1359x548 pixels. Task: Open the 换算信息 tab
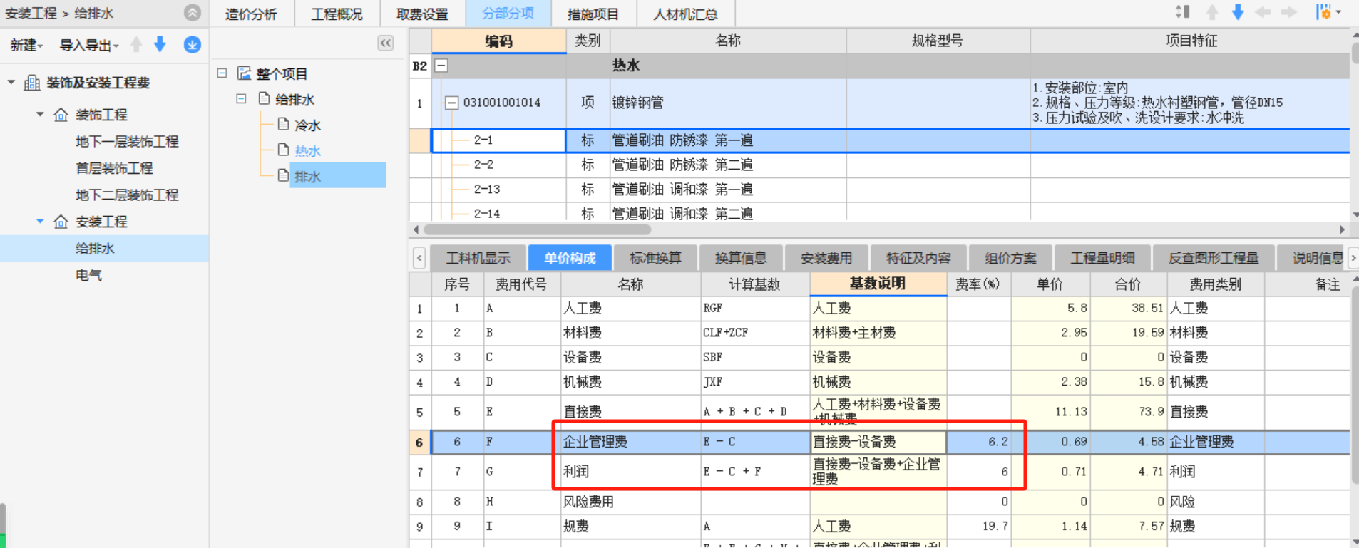coord(741,258)
